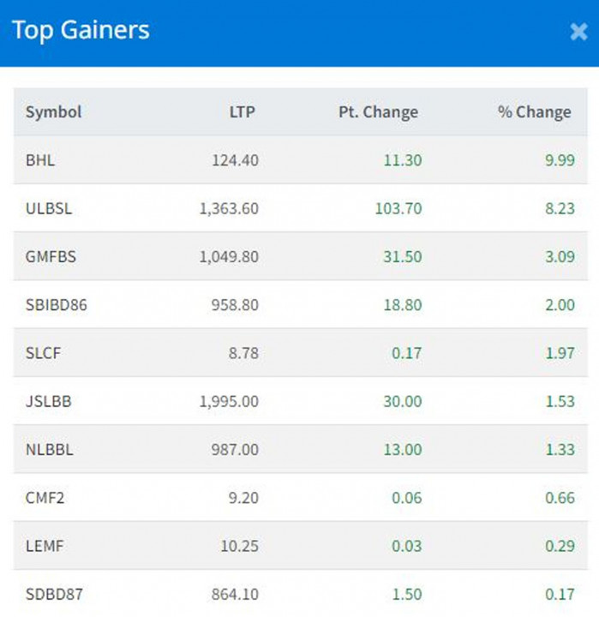Viewport: 599px width, 617px height.
Task: Click BHL's 9.99 percent change value
Action: [559, 160]
